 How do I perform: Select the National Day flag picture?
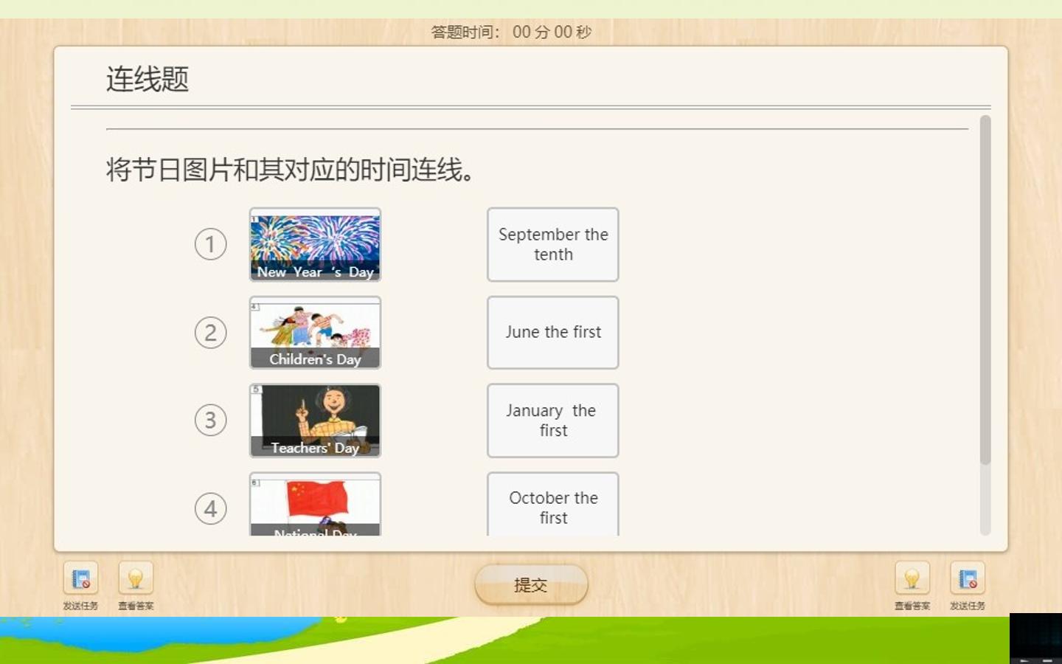click(316, 505)
